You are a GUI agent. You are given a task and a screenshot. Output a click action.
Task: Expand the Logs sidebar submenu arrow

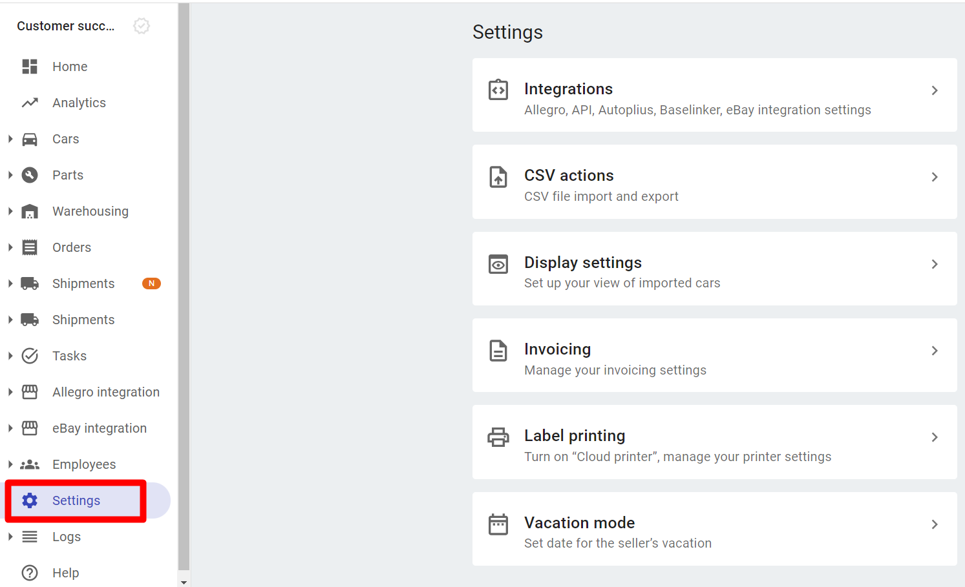tap(10, 537)
